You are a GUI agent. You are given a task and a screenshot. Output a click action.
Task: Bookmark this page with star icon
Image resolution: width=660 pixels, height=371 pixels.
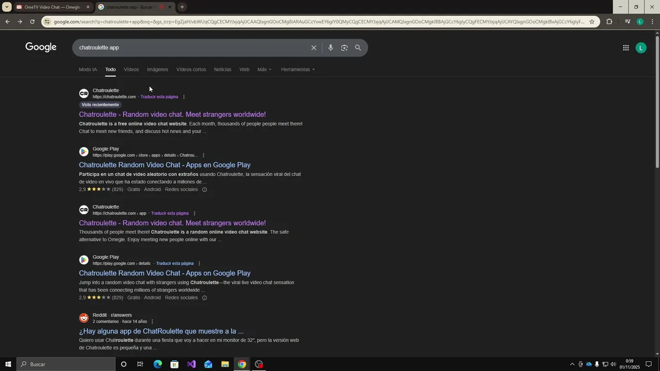coord(592,22)
